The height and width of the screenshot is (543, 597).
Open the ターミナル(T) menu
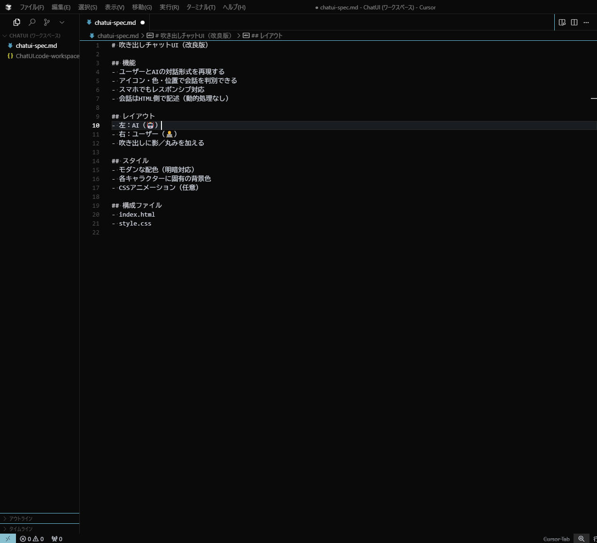[200, 7]
